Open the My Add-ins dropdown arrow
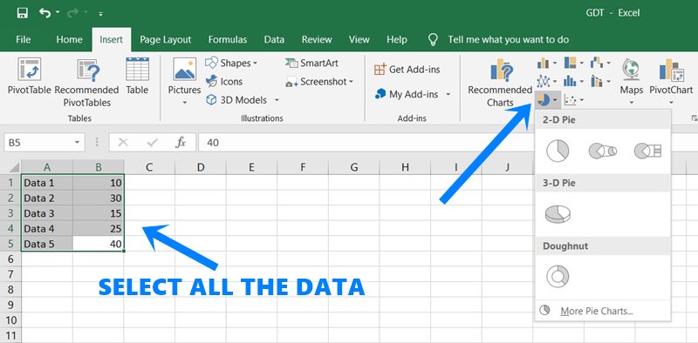 point(448,94)
